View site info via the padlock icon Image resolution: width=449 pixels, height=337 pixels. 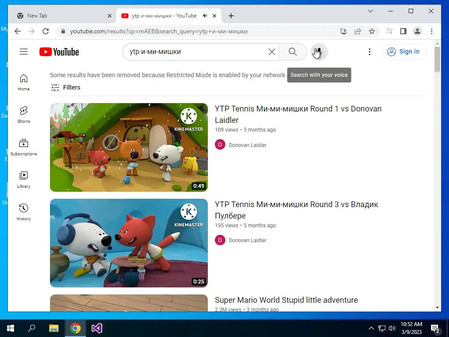[63, 31]
